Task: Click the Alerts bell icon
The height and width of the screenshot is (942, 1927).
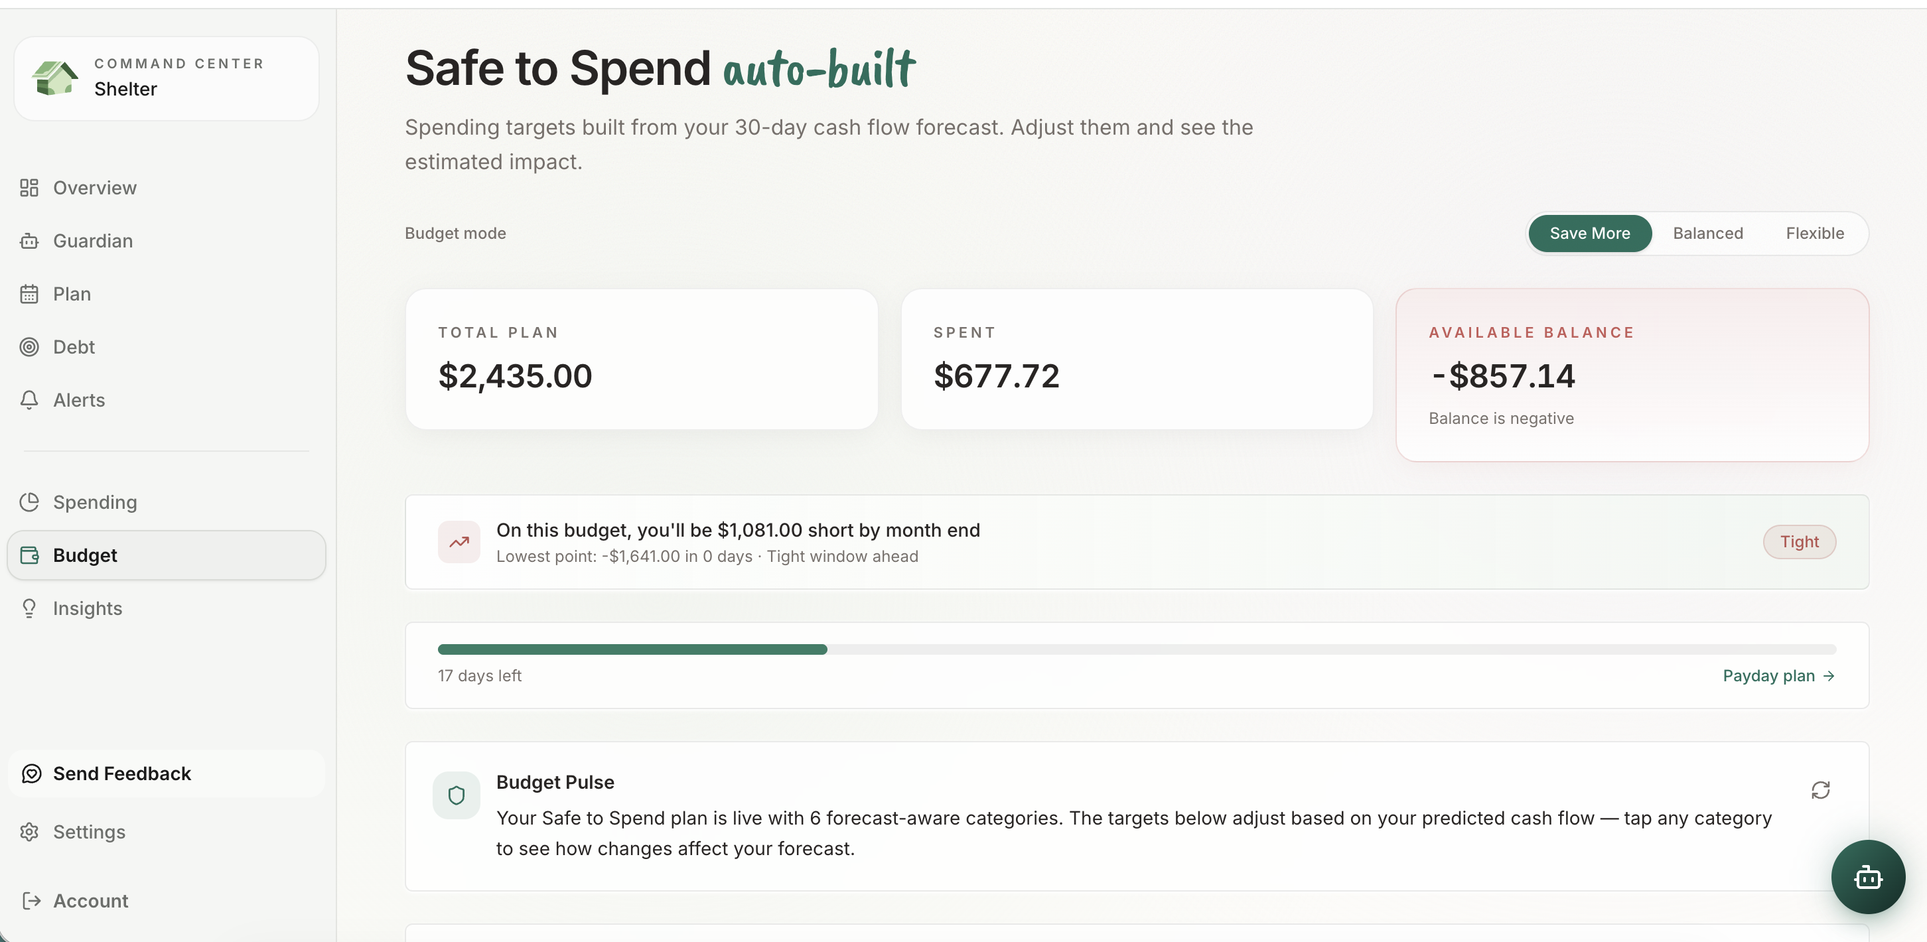Action: pos(29,400)
